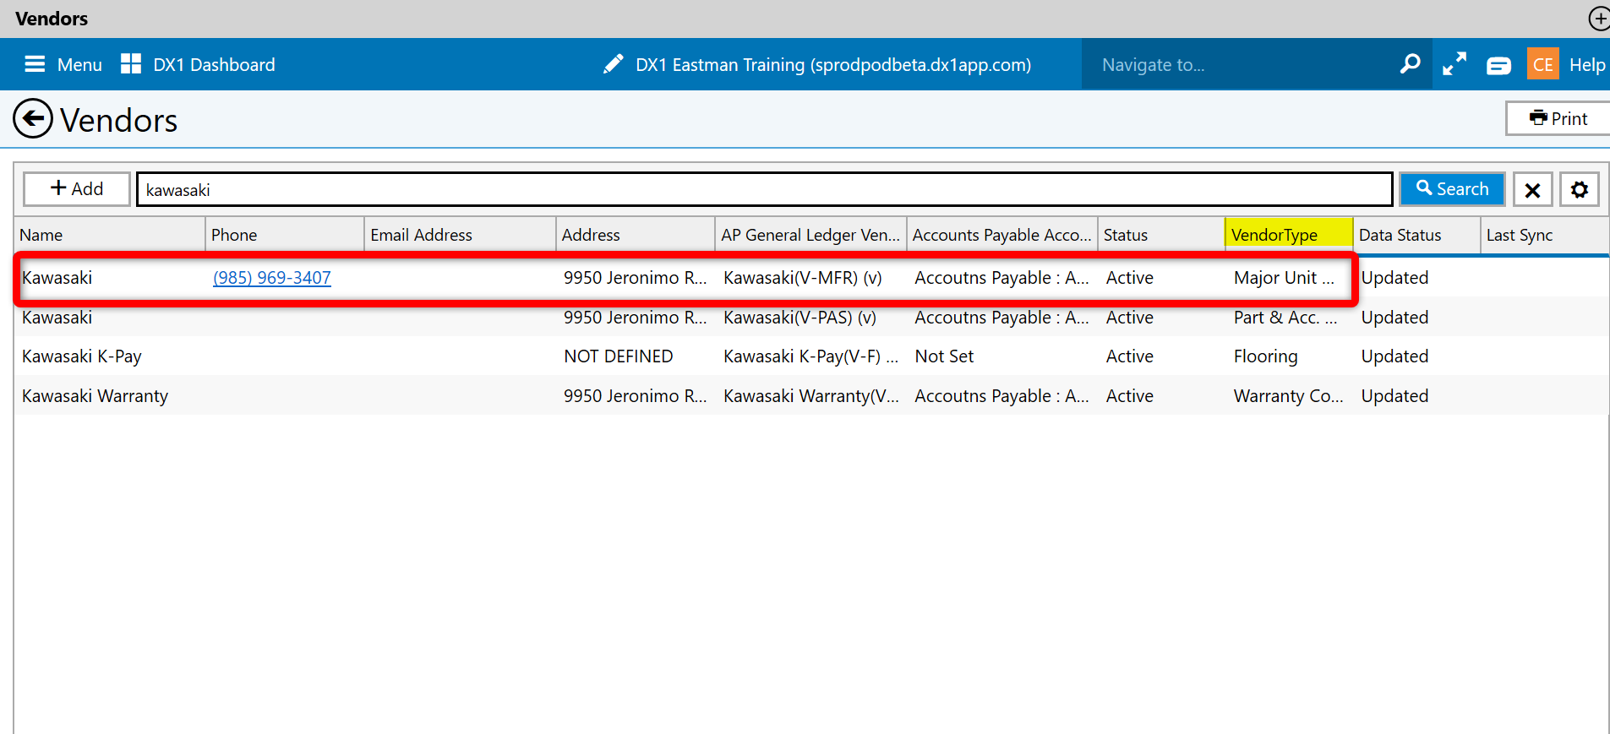This screenshot has height=734, width=1610.
Task: Sort by the Last Sync column header
Action: pos(1545,235)
